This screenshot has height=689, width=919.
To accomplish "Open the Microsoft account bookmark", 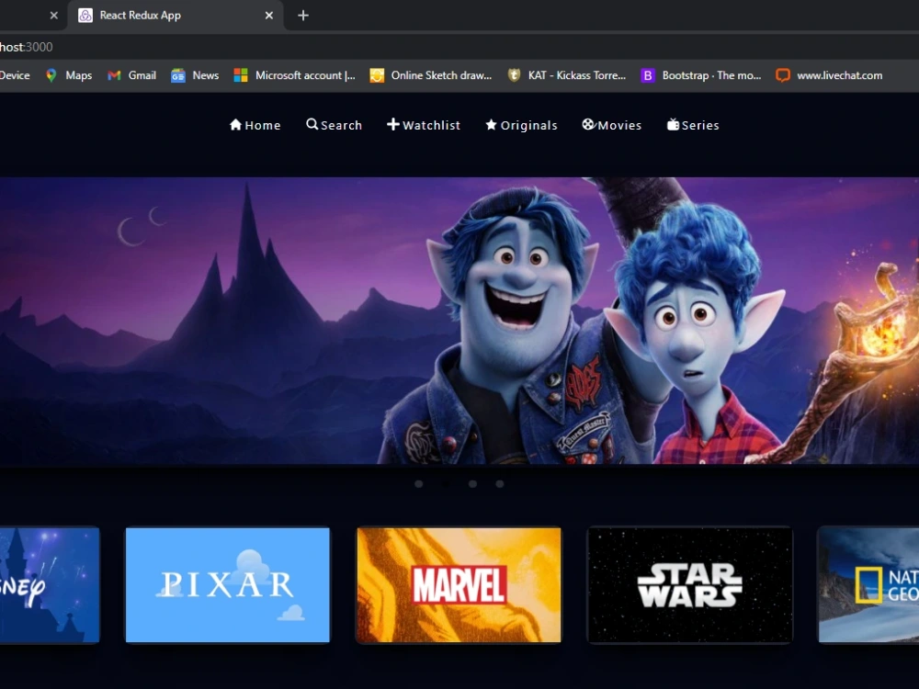I will (x=295, y=75).
